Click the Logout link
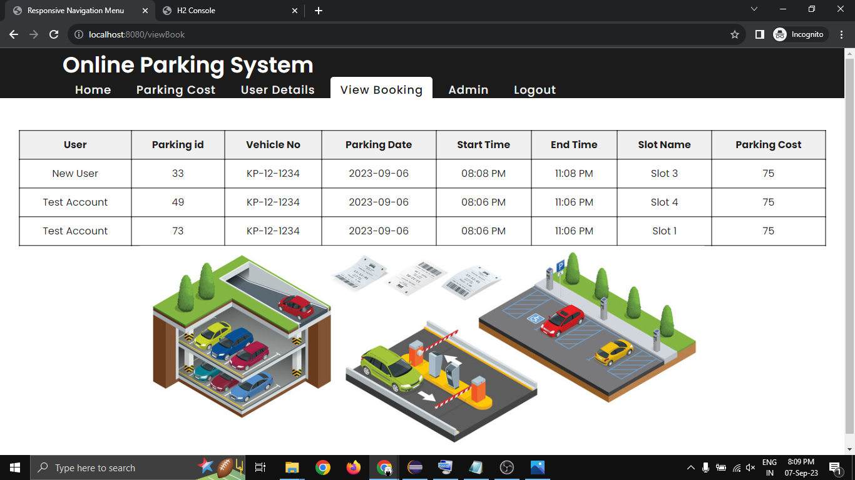This screenshot has height=480, width=855. (x=535, y=90)
